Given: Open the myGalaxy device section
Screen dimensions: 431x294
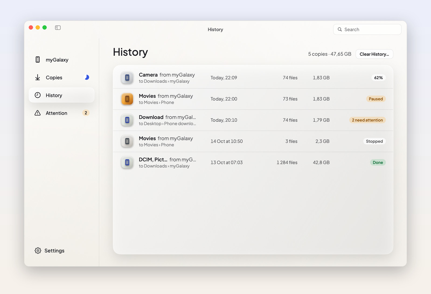Looking at the screenshot, I should click(61, 60).
